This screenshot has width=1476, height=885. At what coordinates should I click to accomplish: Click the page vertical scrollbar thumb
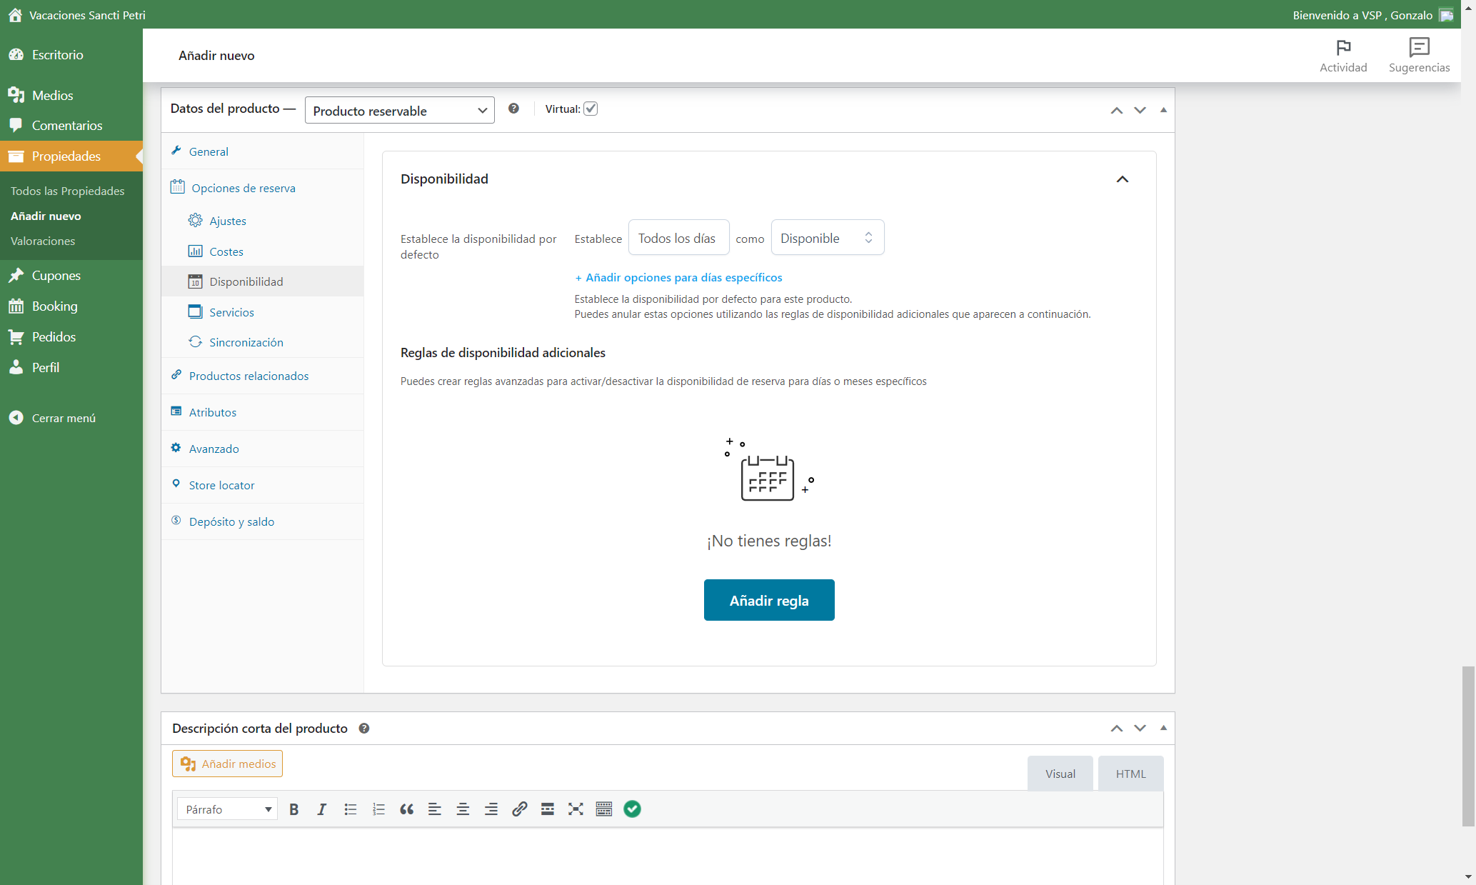coord(1468,746)
